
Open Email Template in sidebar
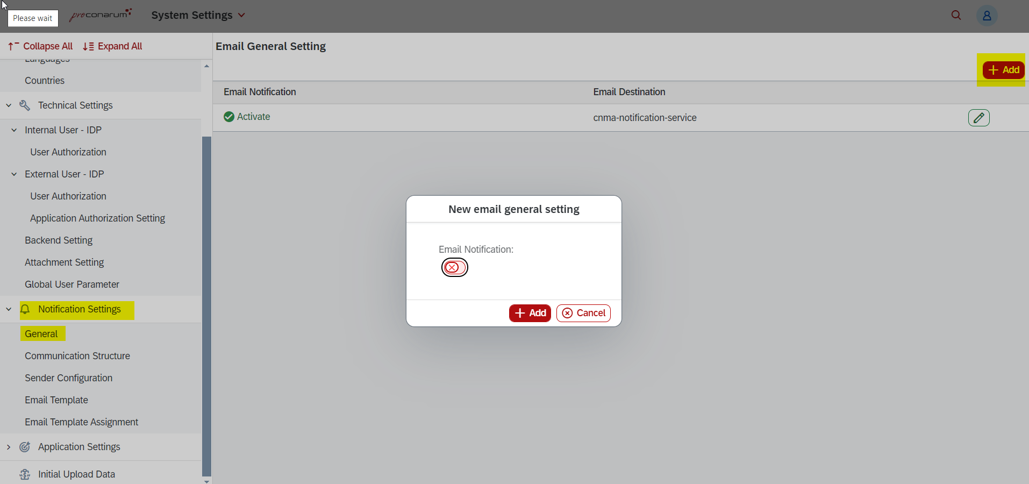(56, 400)
